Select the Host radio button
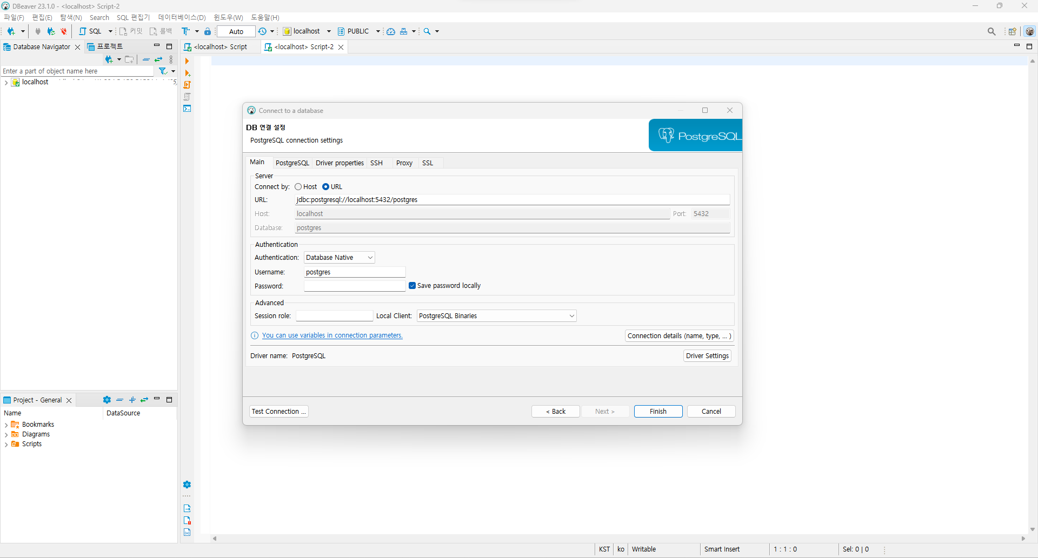 [298, 187]
